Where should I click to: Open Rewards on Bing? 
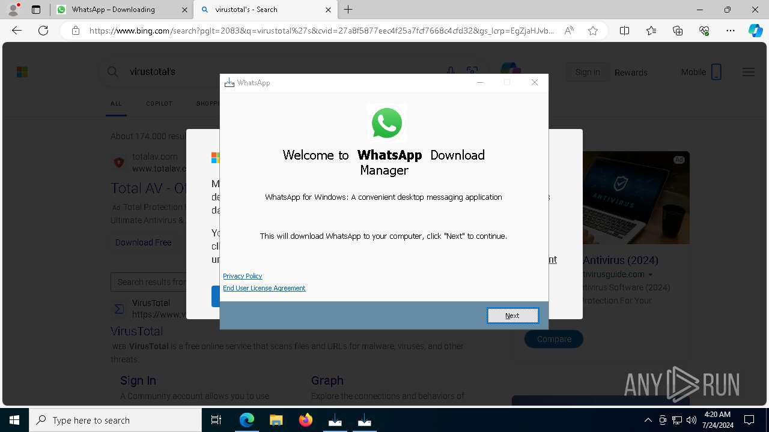[631, 73]
